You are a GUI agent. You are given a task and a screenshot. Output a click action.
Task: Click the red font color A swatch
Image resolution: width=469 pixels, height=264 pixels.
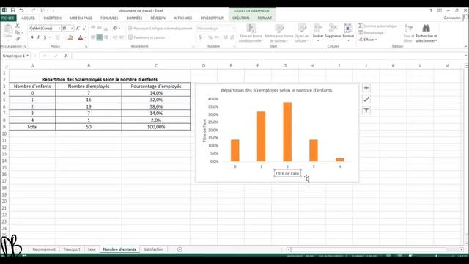80,37
